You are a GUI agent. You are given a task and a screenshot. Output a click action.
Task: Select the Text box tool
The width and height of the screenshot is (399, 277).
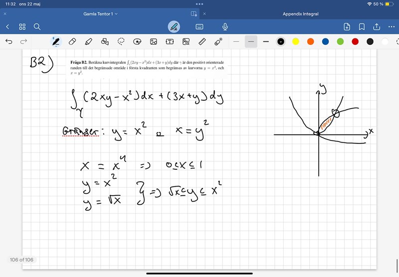[170, 41]
